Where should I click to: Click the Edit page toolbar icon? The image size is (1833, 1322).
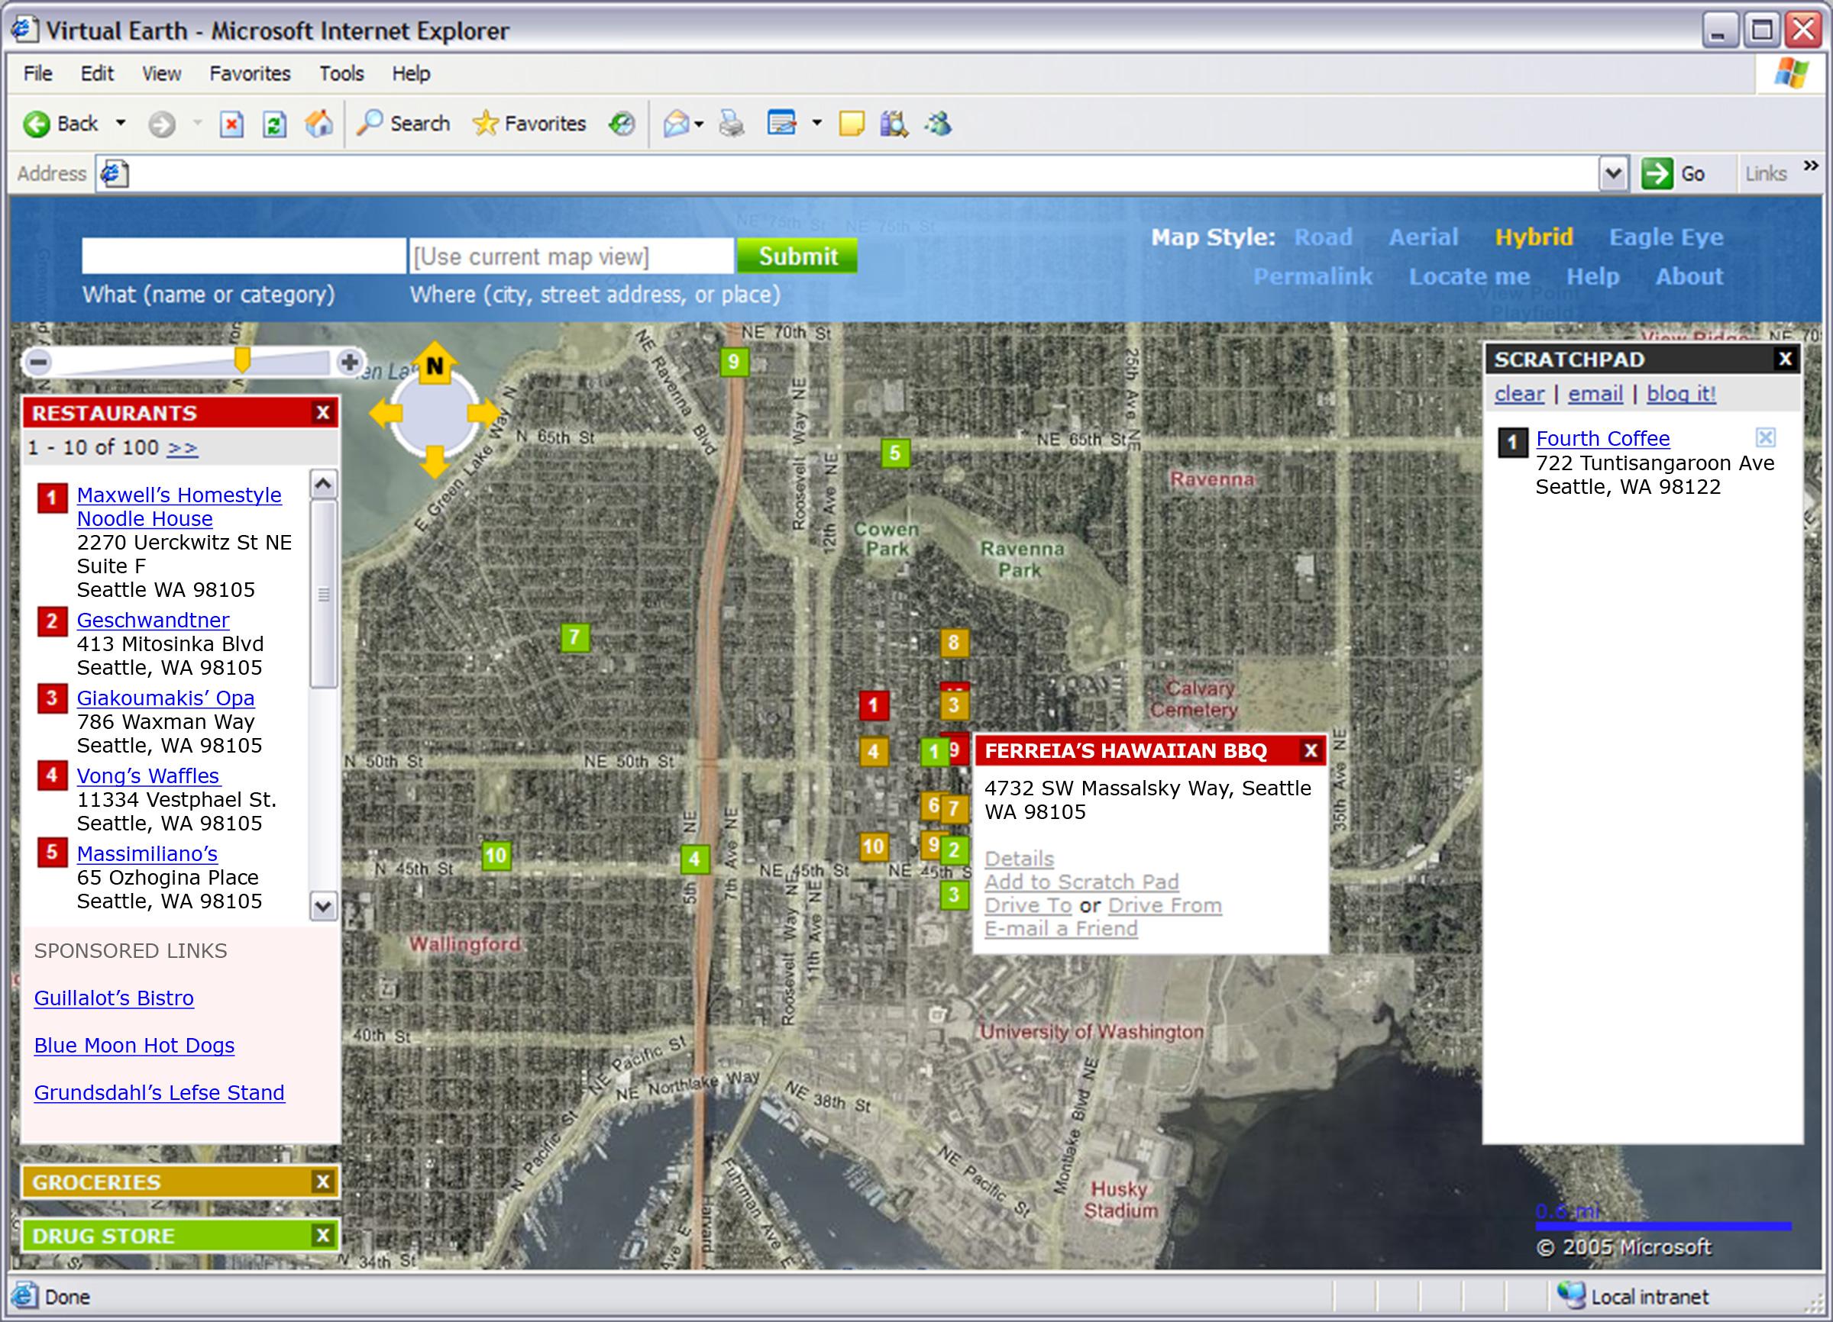point(781,124)
